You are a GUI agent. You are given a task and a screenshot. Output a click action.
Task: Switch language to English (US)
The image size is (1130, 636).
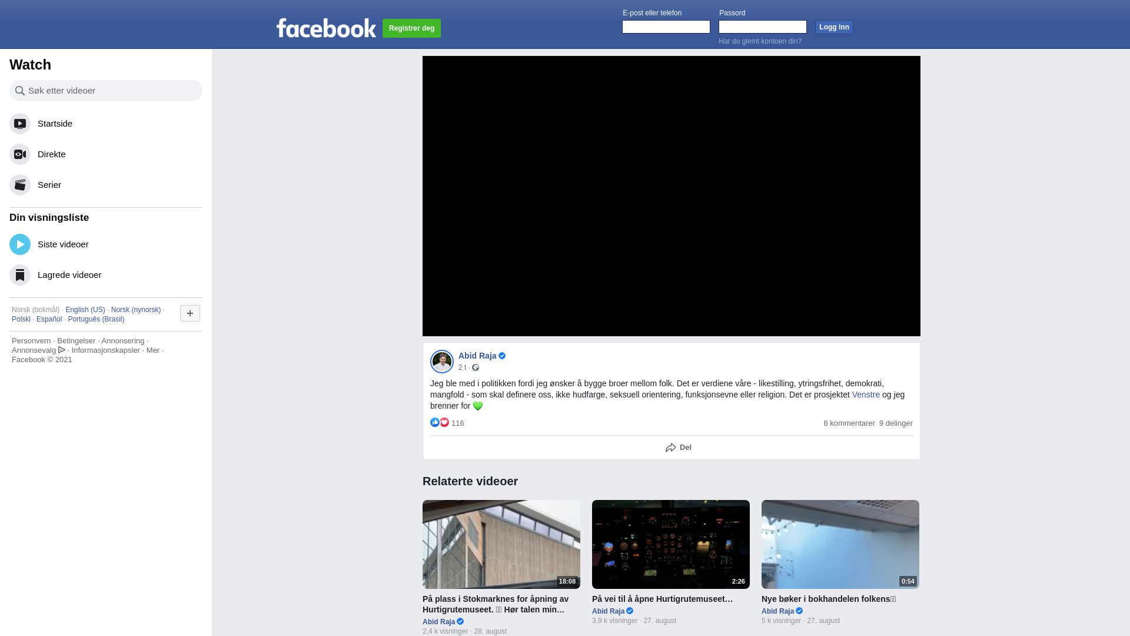click(85, 310)
